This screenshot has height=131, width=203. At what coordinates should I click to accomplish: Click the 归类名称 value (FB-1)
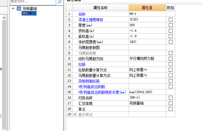[147, 98]
